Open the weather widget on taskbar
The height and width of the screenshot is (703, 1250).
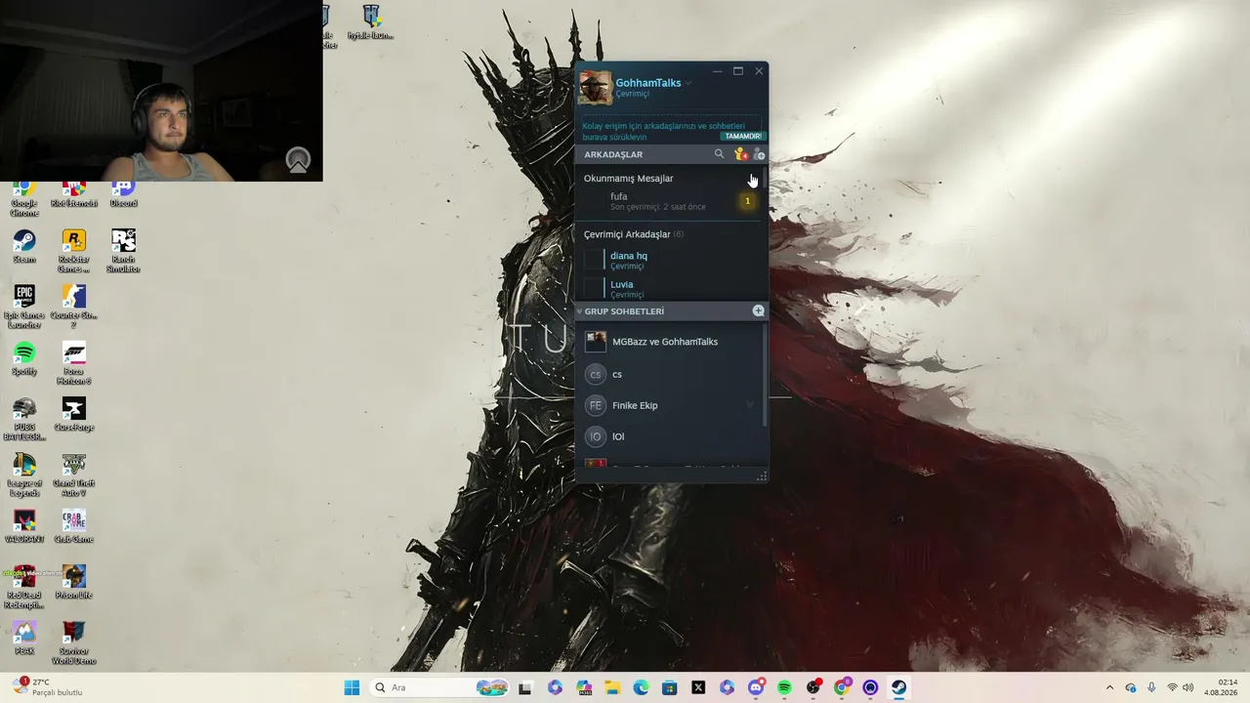47,687
